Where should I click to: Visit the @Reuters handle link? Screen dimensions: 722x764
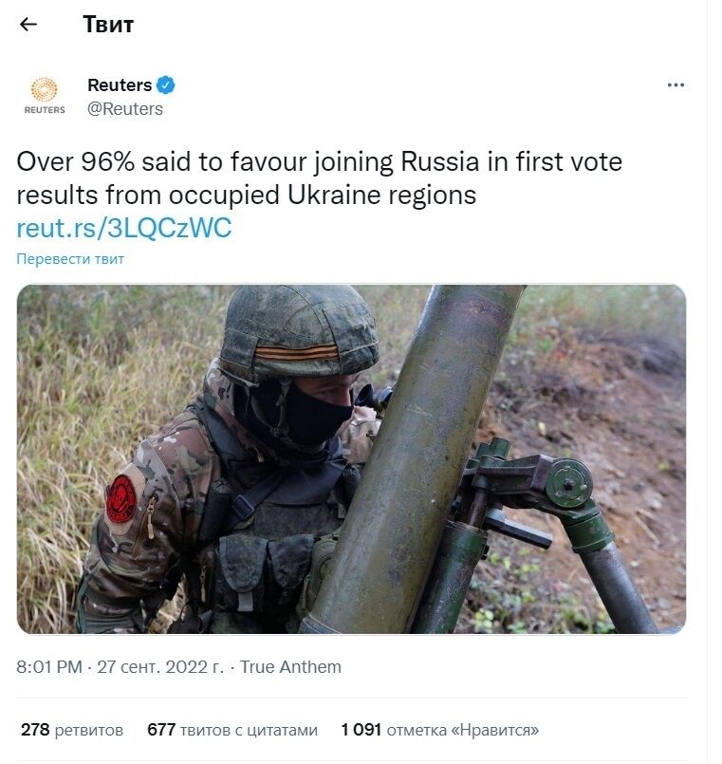click(x=125, y=109)
